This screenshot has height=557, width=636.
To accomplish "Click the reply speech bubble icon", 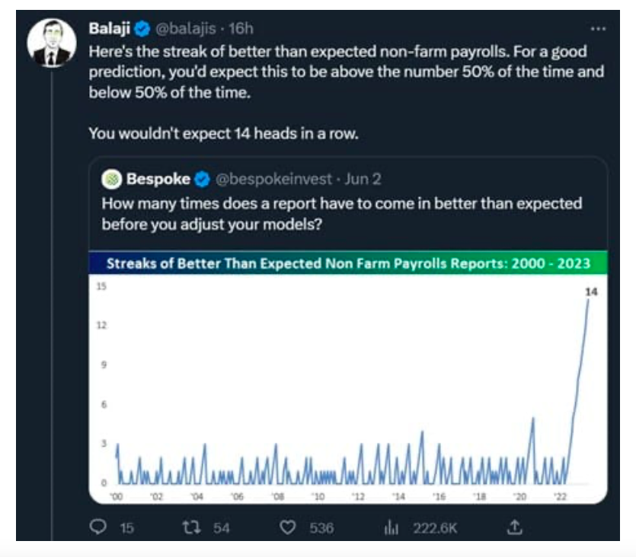I will pyautogui.click(x=97, y=527).
